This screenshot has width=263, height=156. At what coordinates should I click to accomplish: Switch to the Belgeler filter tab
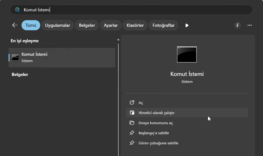coord(87,25)
